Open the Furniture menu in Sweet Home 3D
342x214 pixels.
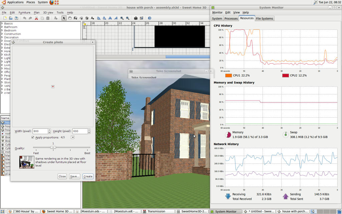(x=24, y=12)
